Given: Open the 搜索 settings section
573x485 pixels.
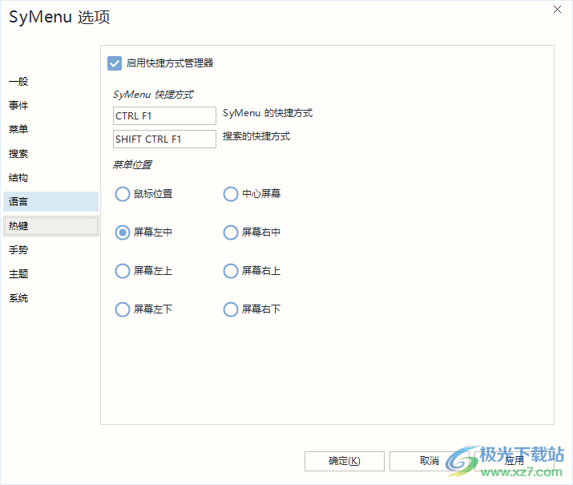Looking at the screenshot, I should (x=50, y=153).
